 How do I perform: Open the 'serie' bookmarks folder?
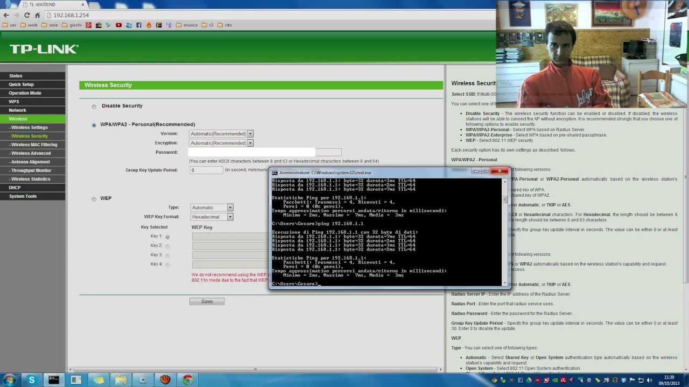[x=50, y=25]
